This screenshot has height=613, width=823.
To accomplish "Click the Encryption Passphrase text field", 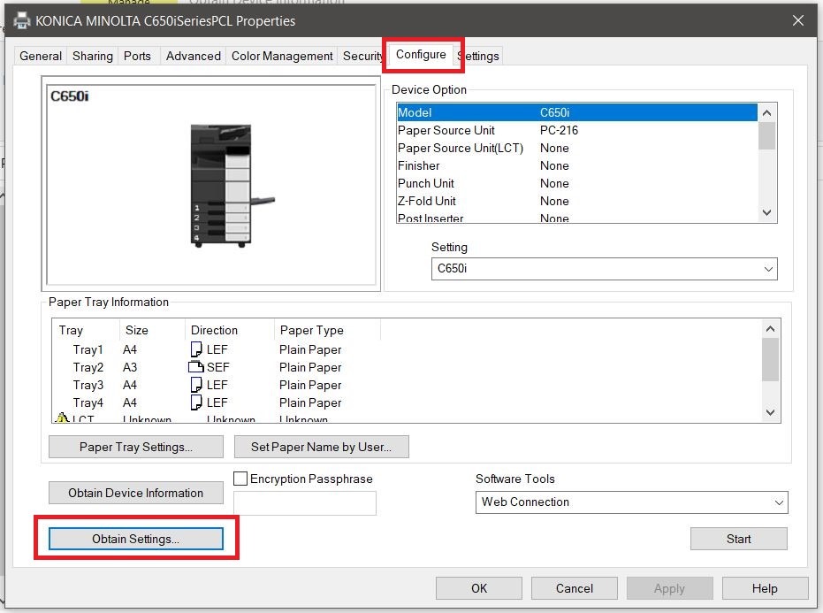I will pos(305,503).
